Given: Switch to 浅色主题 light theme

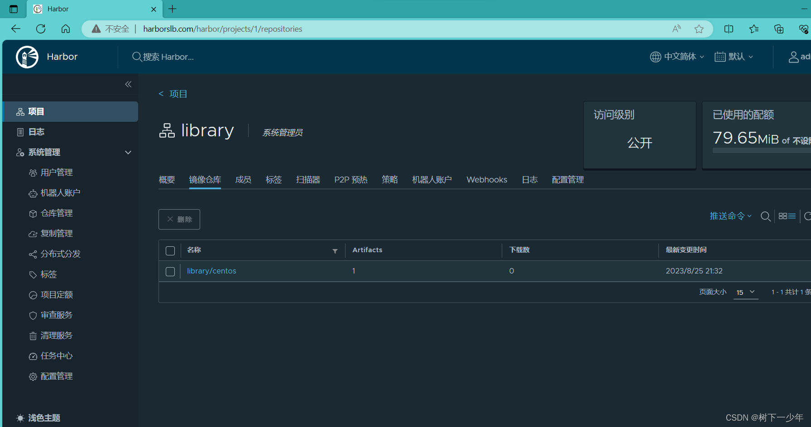Looking at the screenshot, I should [38, 418].
